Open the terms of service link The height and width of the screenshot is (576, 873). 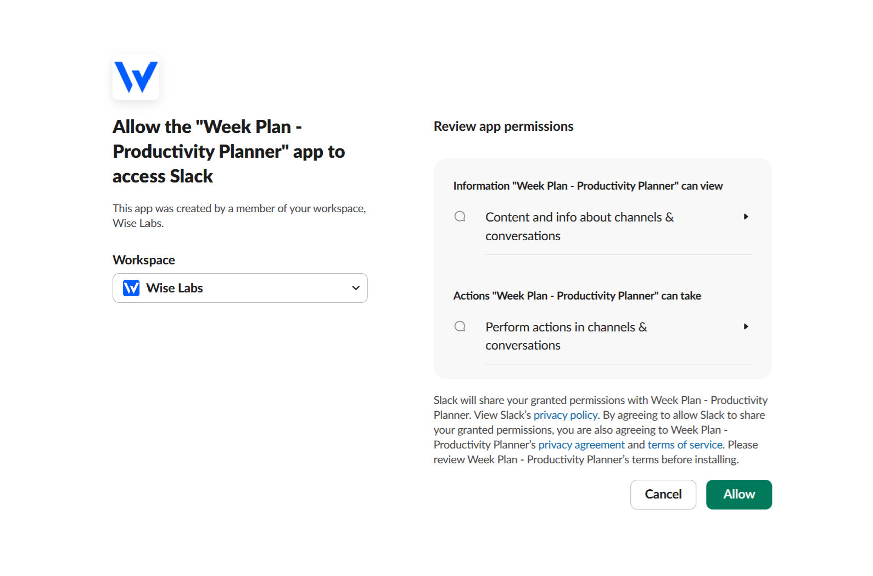(685, 445)
